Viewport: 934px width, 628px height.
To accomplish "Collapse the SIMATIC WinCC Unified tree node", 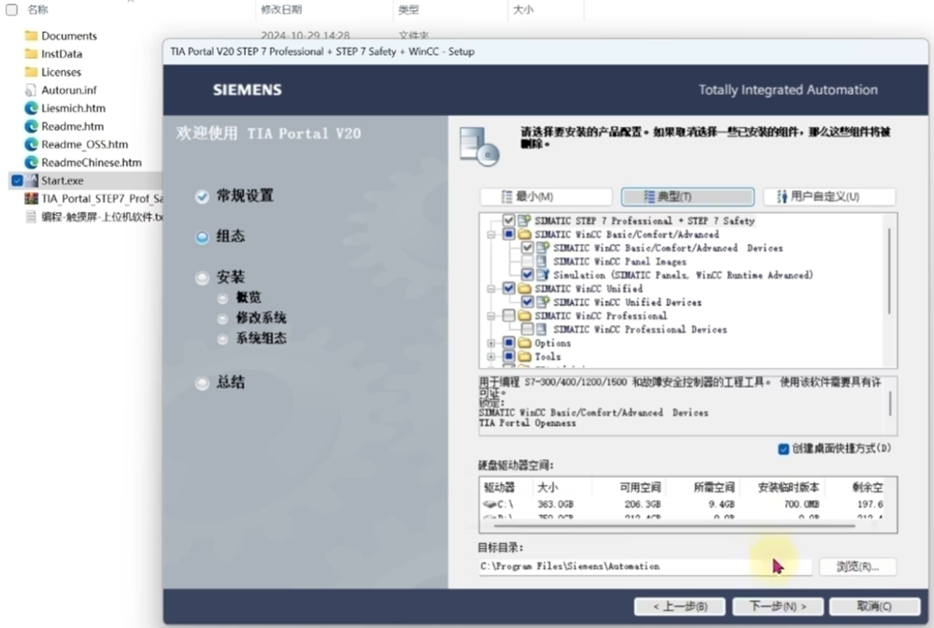I will pyautogui.click(x=491, y=289).
